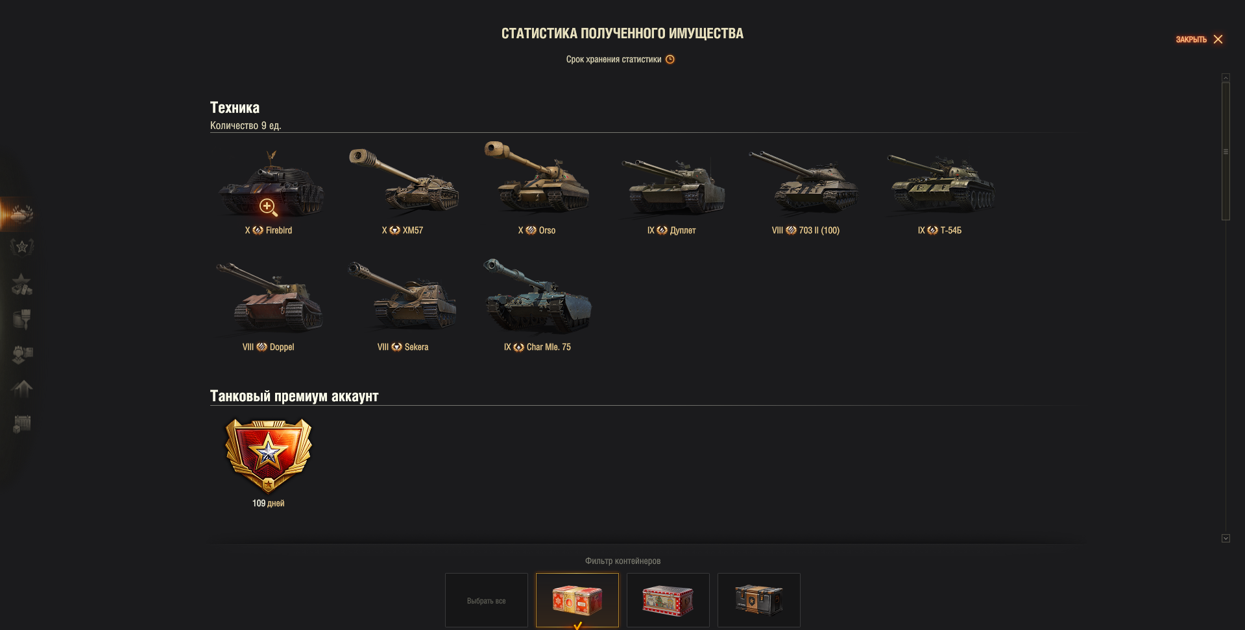Click the vertical scrollbar thumb
Image resolution: width=1245 pixels, height=630 pixels.
[1226, 151]
